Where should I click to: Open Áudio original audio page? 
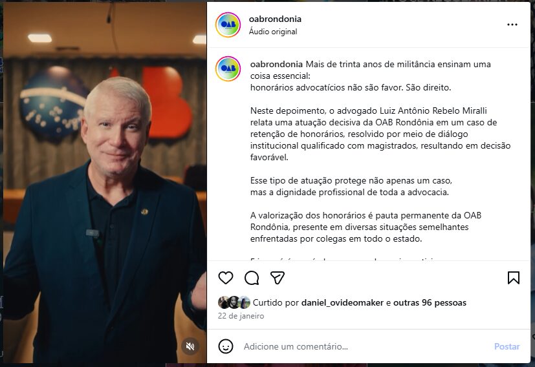[273, 32]
